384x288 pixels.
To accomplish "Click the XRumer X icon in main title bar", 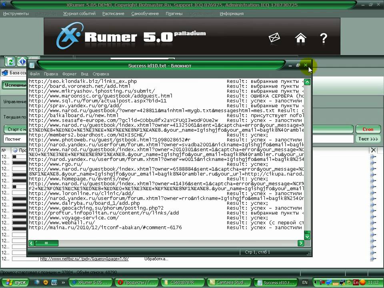I will coord(4,4).
